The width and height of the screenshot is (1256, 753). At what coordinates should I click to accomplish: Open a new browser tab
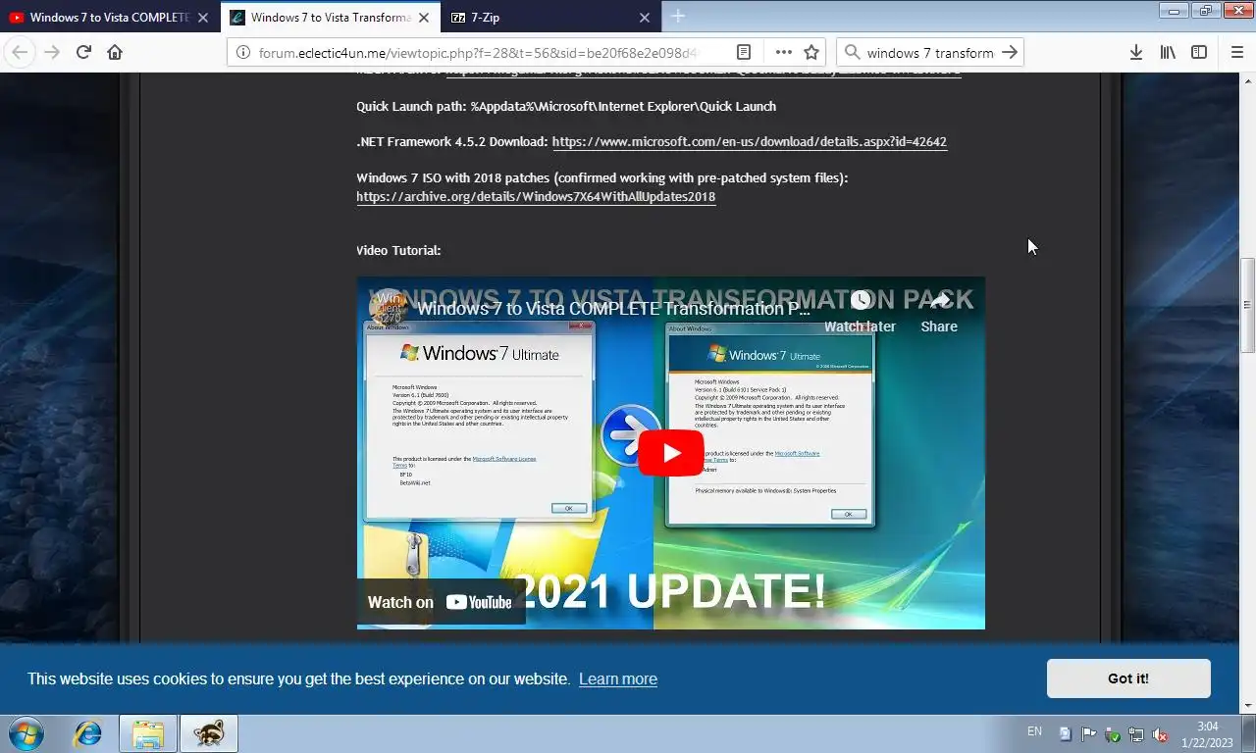[678, 17]
